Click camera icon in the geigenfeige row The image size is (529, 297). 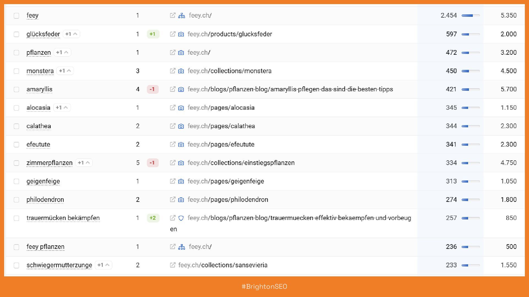(181, 182)
